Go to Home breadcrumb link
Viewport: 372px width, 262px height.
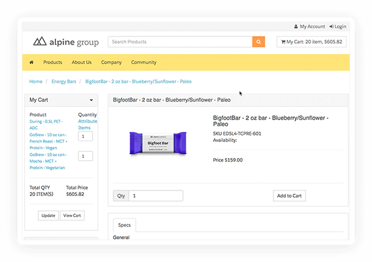click(36, 82)
